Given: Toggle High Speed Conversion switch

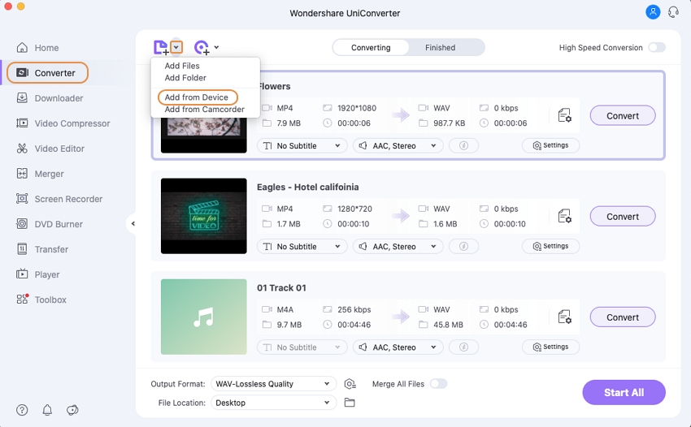Looking at the screenshot, I should (656, 48).
